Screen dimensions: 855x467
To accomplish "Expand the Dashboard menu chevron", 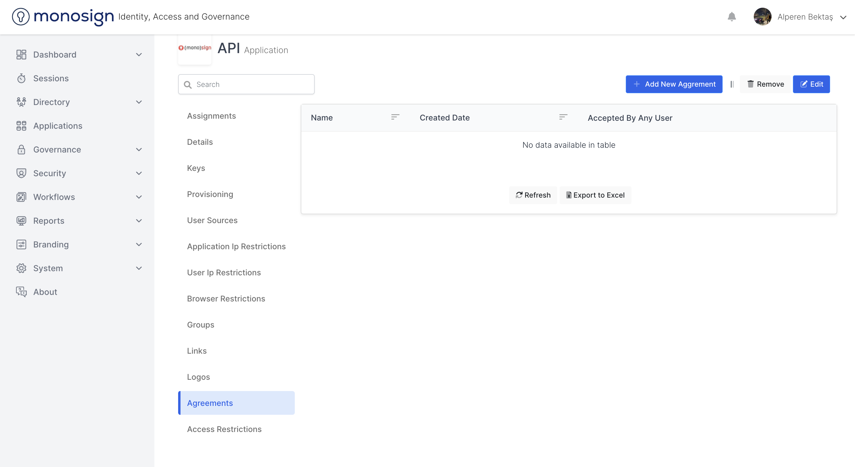I will tap(139, 55).
